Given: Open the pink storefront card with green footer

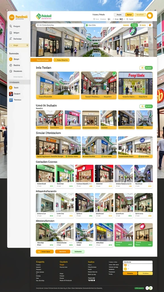Looking at the screenshot, I should (124, 235).
